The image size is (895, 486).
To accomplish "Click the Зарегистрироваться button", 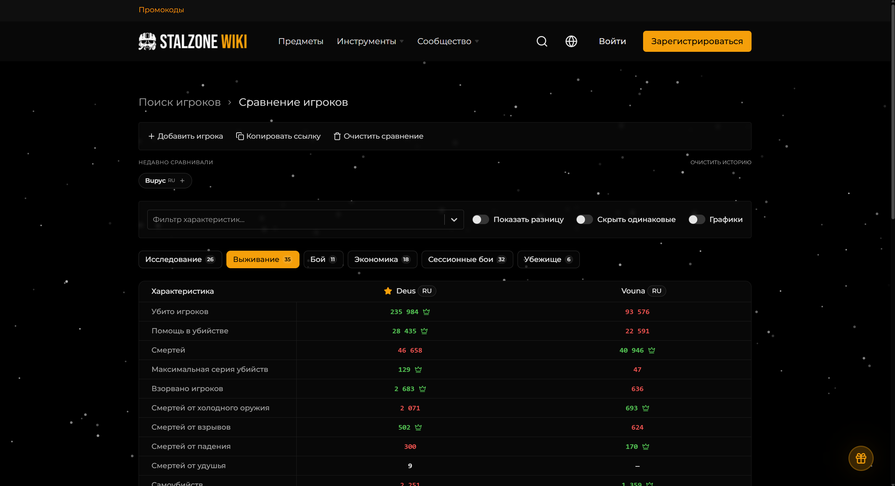I will (x=697, y=41).
